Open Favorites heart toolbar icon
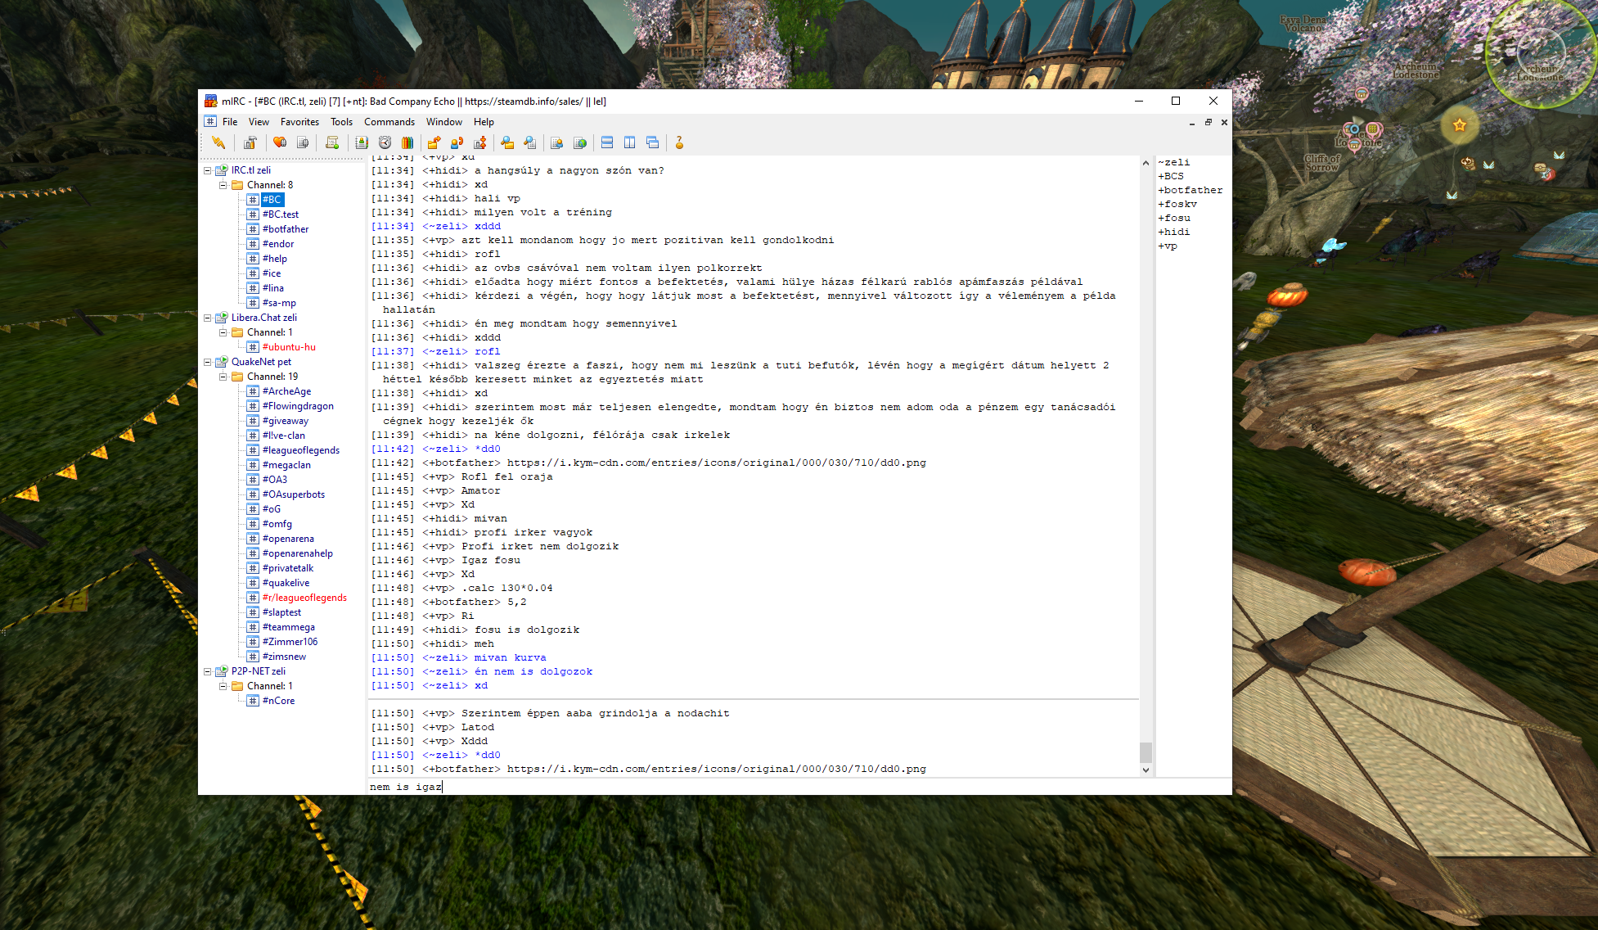 (280, 142)
